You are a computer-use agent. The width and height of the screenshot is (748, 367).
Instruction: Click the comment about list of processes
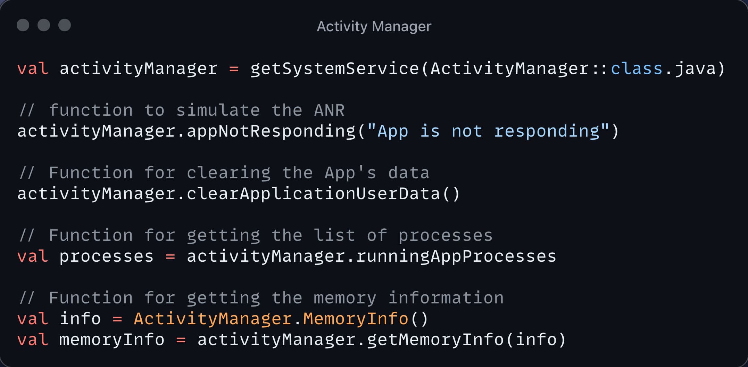pyautogui.click(x=256, y=236)
